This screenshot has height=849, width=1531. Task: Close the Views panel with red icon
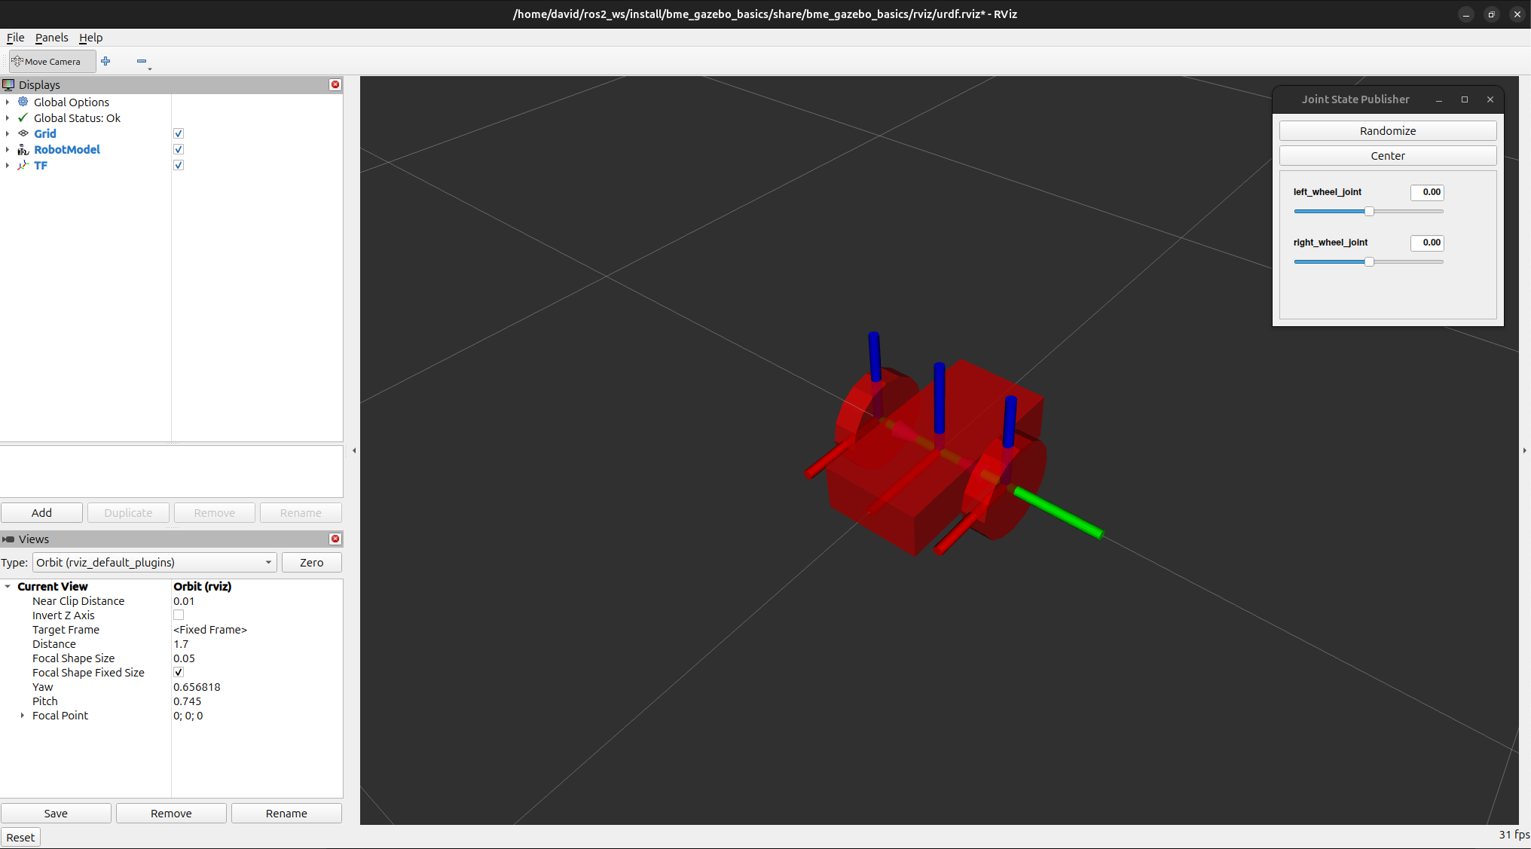tap(335, 539)
